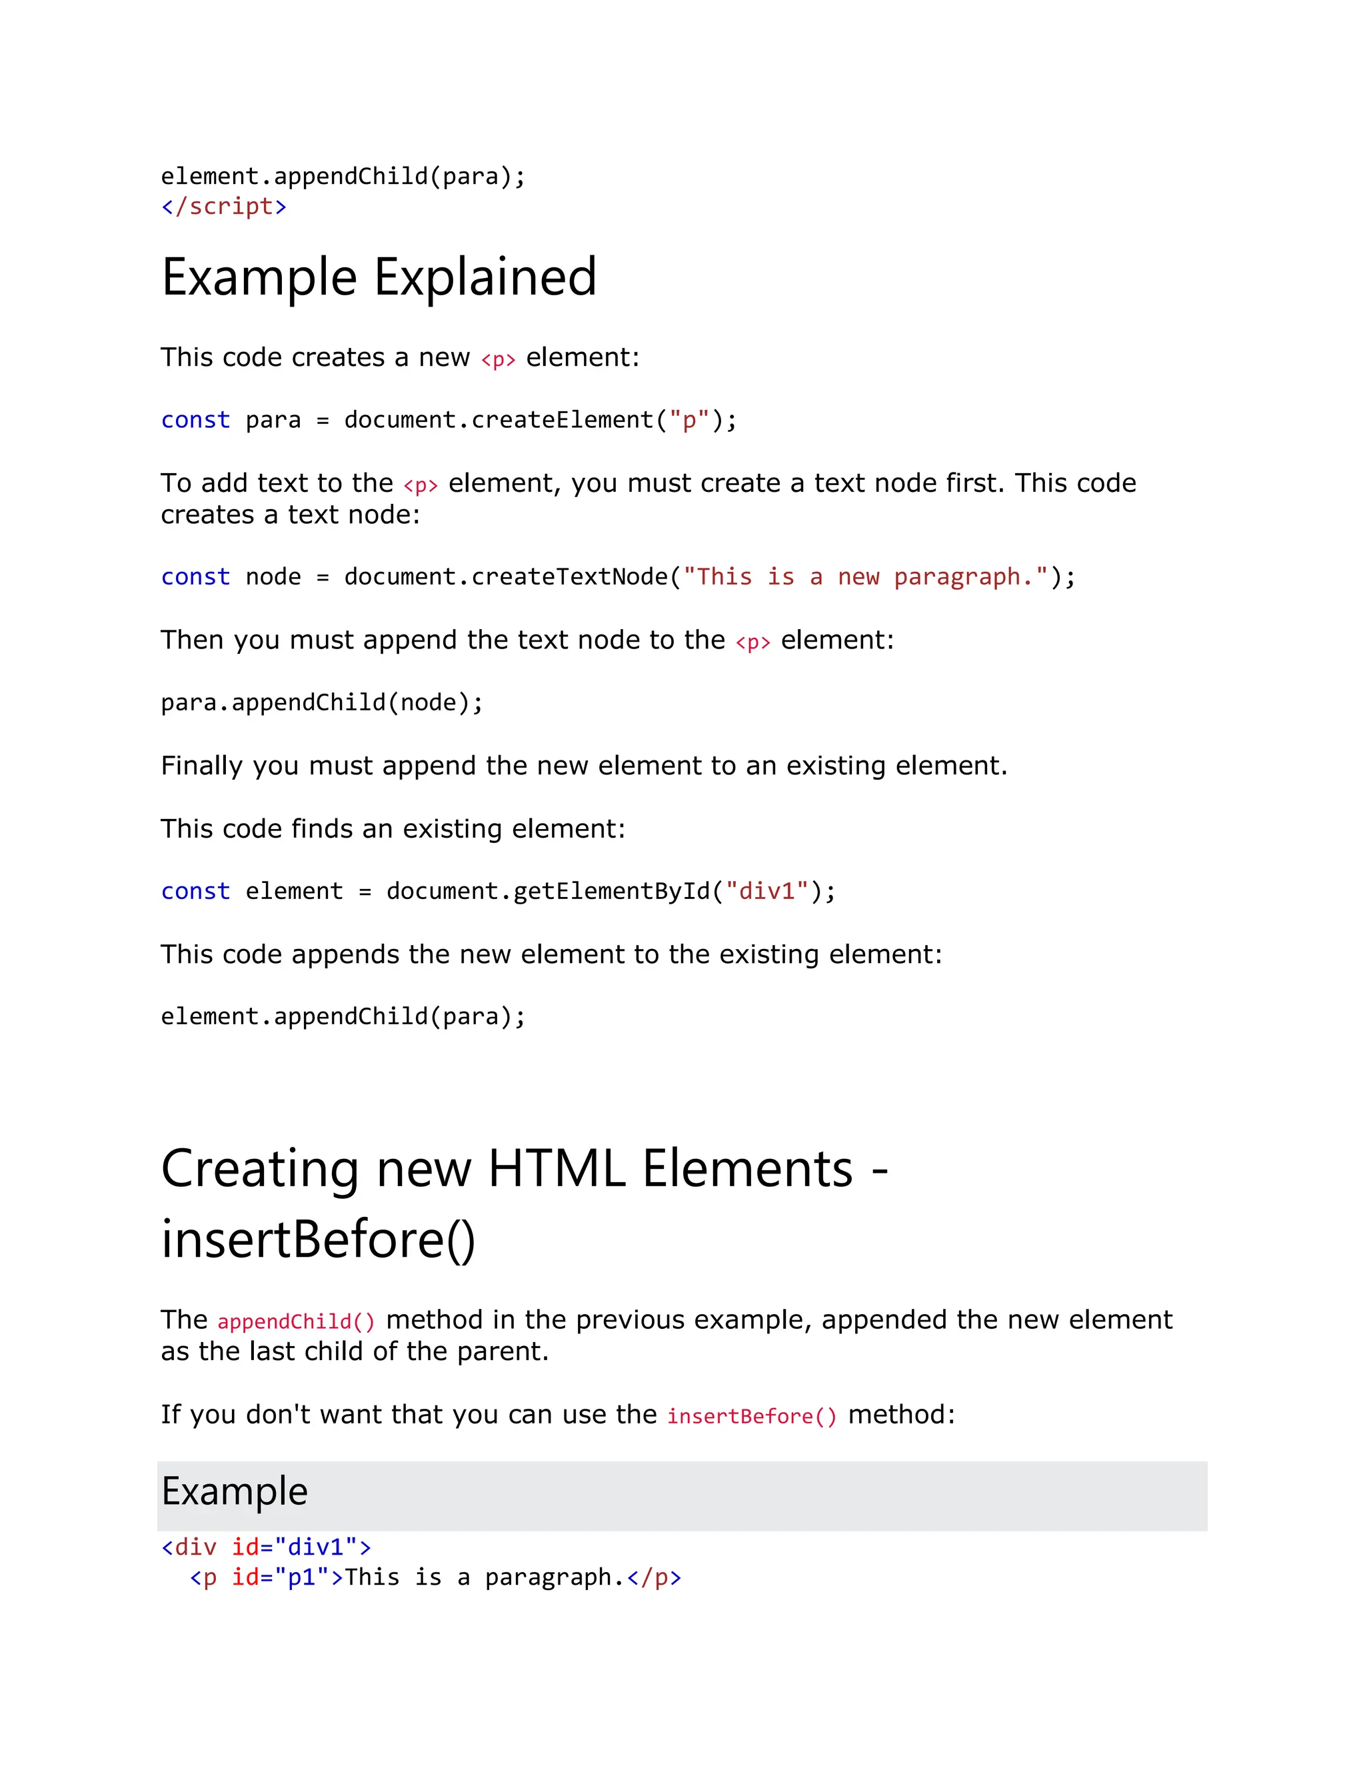This screenshot has width=1365, height=1766.
Task: Click the 'Finally you must append' sentence
Action: [x=584, y=766]
